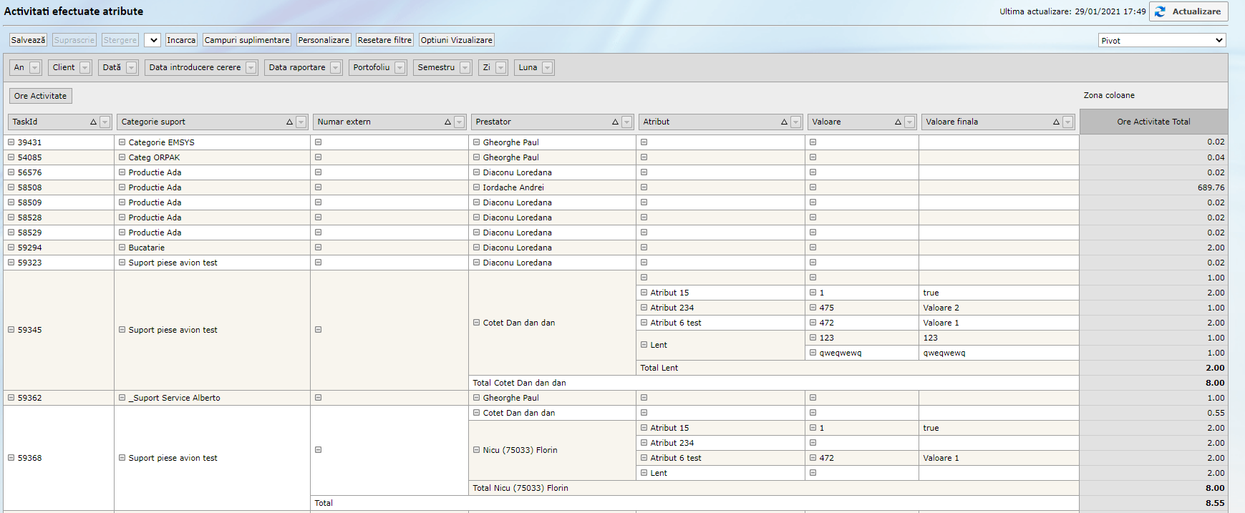The height and width of the screenshot is (513, 1245).
Task: Expand the saved layouts dropdown next to Stergere
Action: (152, 40)
